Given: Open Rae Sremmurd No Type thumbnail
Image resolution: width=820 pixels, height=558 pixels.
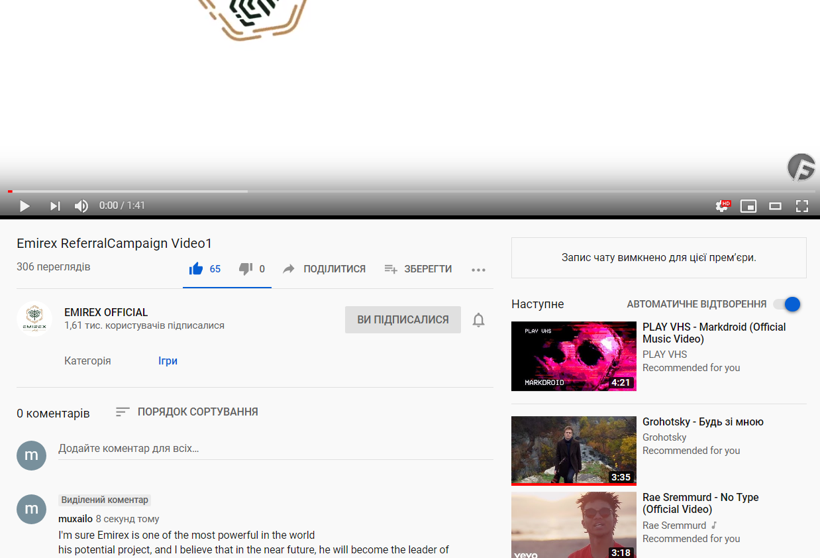Looking at the screenshot, I should tap(574, 525).
